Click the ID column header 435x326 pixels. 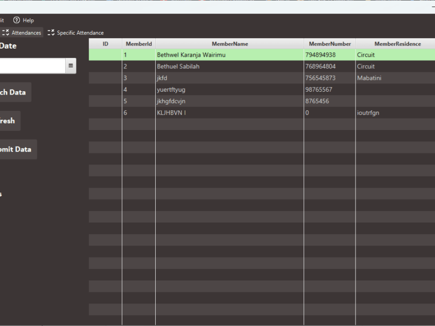point(105,43)
